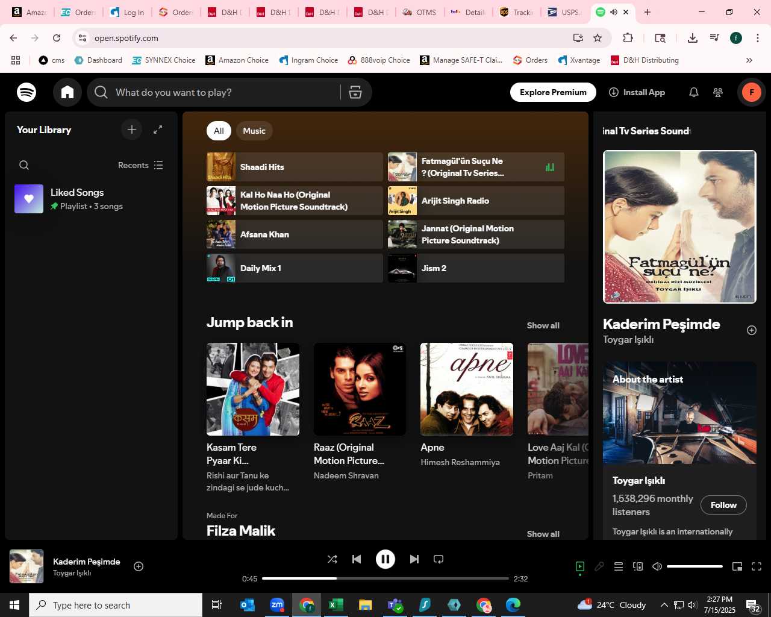This screenshot has width=771, height=617.
Task: Create a playlist with plus icon
Action: pos(132,130)
